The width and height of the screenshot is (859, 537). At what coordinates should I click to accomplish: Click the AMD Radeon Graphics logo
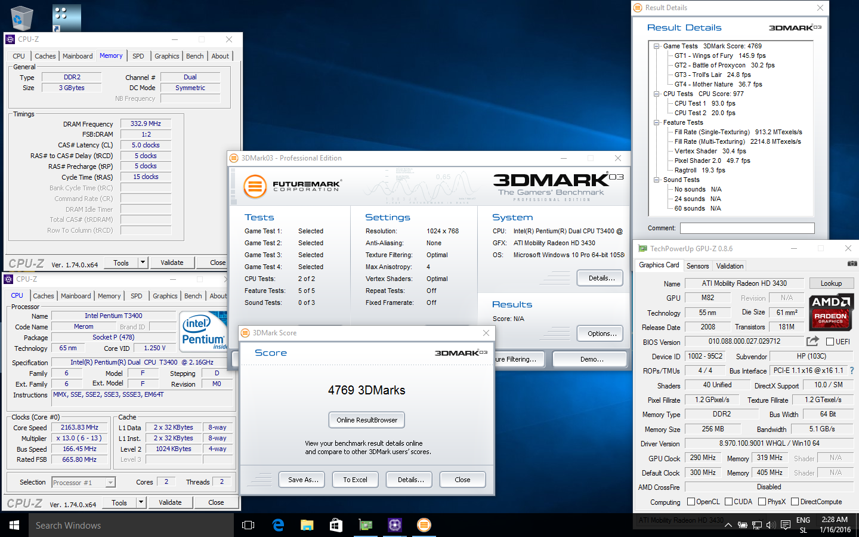pyautogui.click(x=830, y=312)
